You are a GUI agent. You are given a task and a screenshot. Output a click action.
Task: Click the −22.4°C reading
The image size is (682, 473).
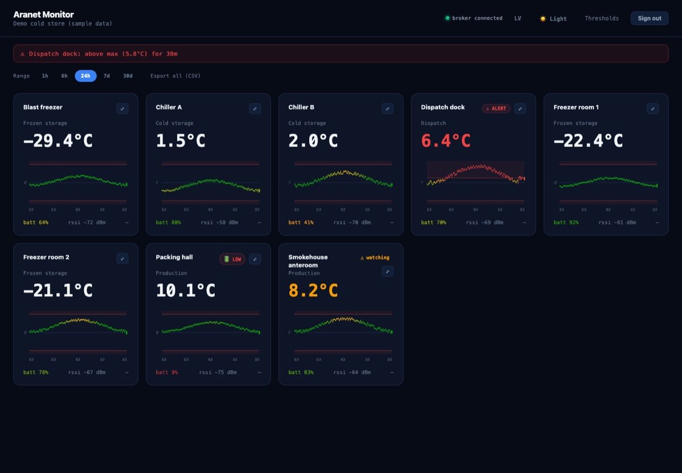pos(588,141)
